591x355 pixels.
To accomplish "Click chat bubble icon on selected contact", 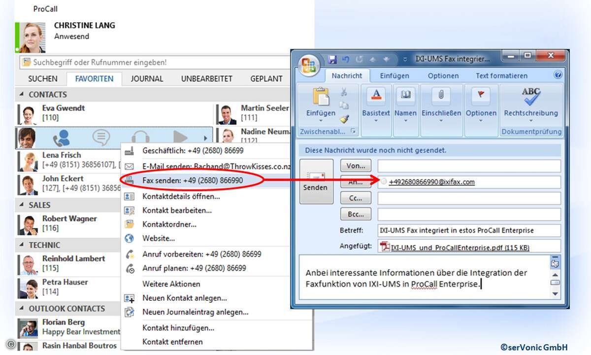I will 101,138.
